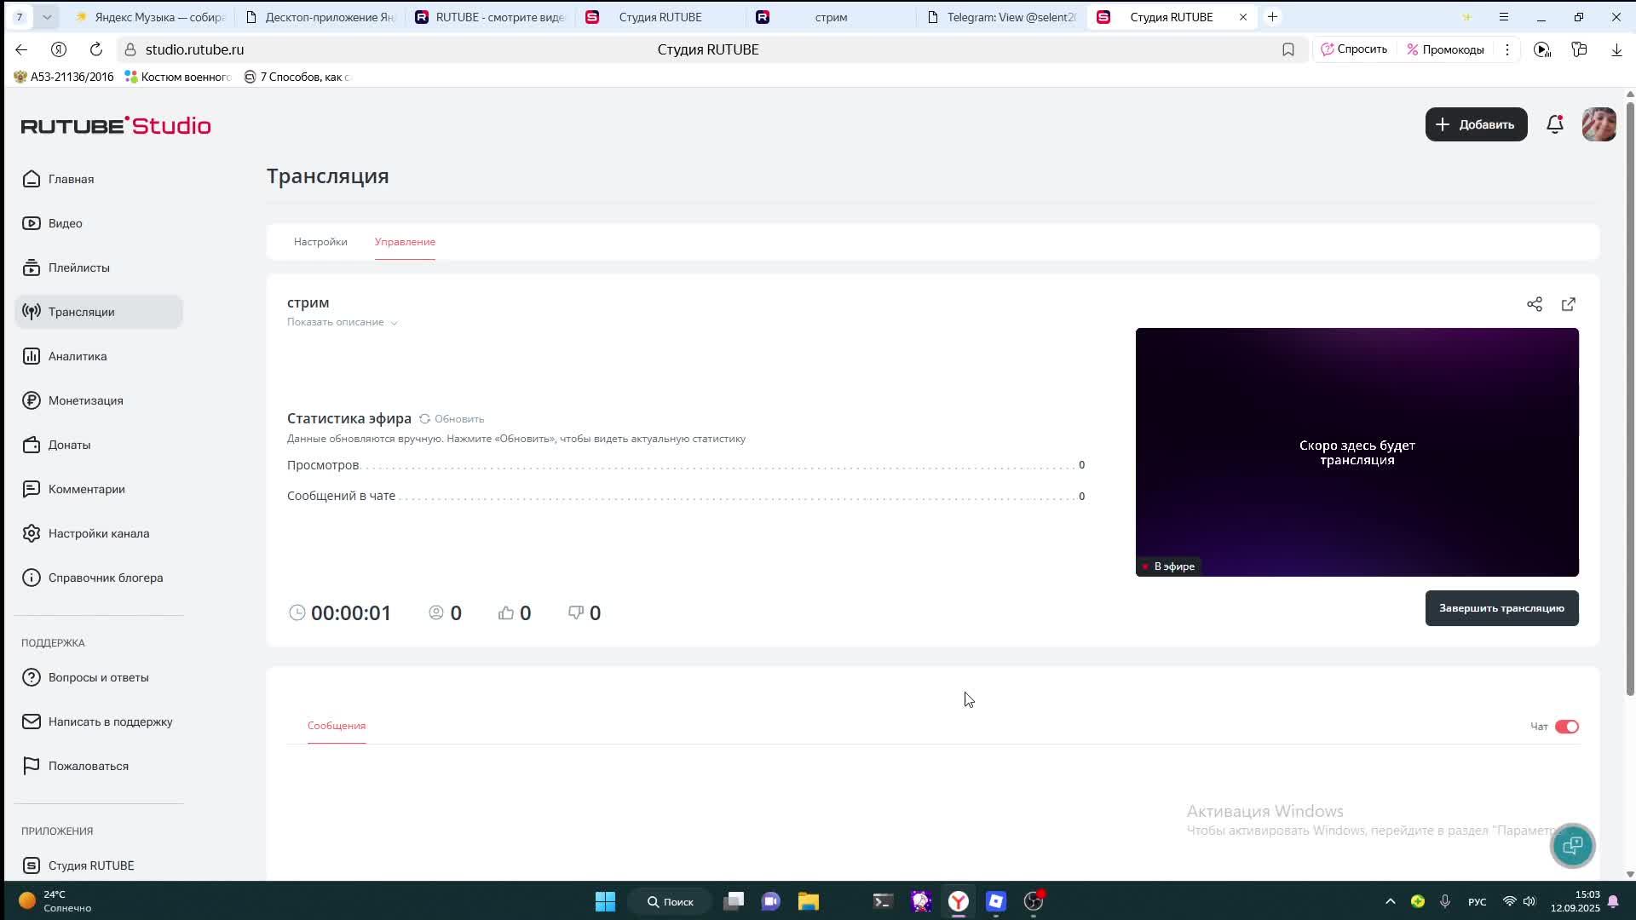The height and width of the screenshot is (920, 1636).
Task: Click the refresh statistics icon
Action: click(x=424, y=419)
